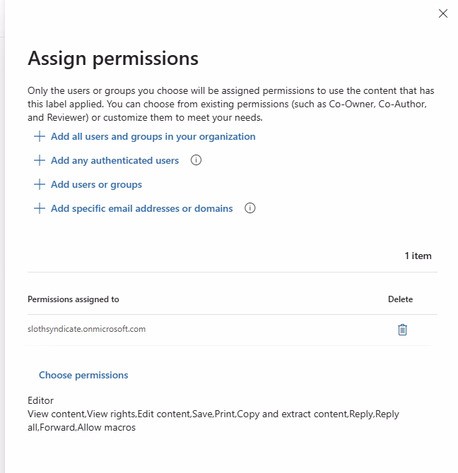Click plus icon beside any authenticated users
The height and width of the screenshot is (473, 458).
point(40,160)
